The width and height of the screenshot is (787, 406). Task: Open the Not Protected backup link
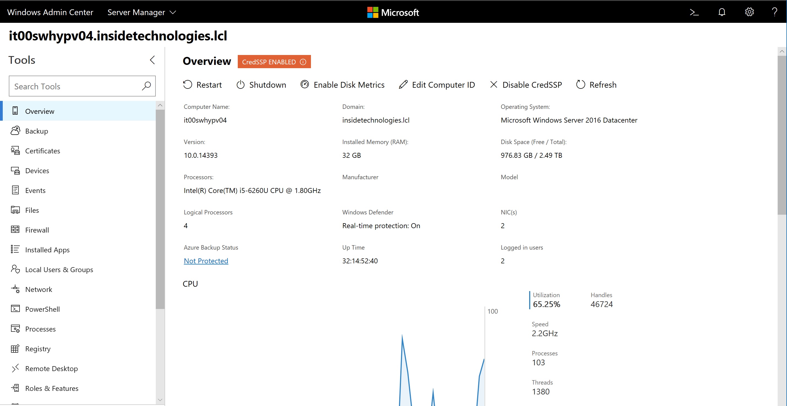[206, 261]
